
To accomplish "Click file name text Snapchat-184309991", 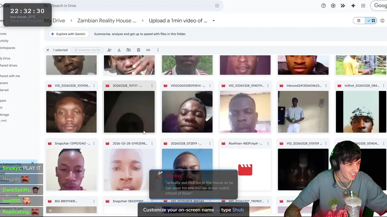I will pyautogui.click(x=129, y=201).
